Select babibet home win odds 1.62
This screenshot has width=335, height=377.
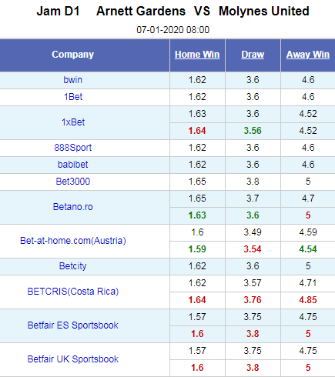click(197, 165)
